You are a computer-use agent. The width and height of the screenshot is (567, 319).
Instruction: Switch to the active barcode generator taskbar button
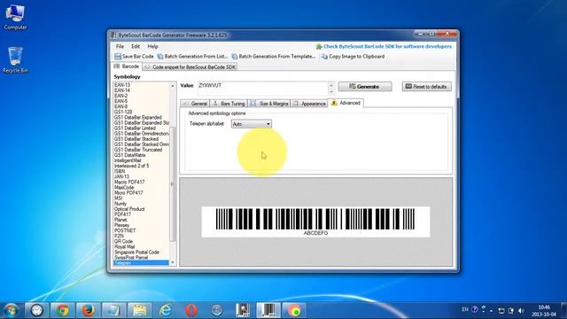268,310
